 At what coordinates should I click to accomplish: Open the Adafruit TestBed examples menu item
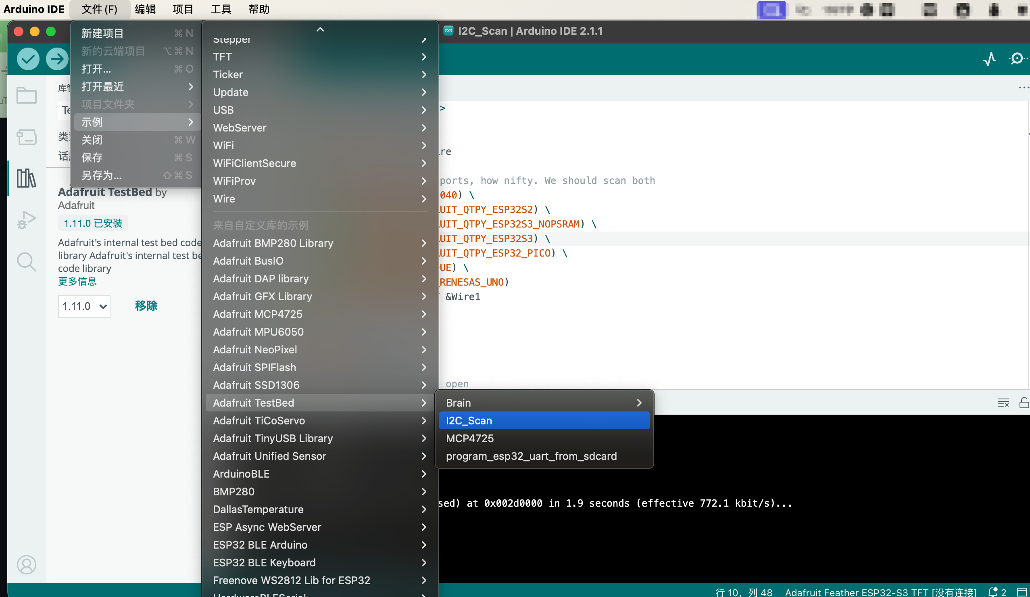click(320, 403)
